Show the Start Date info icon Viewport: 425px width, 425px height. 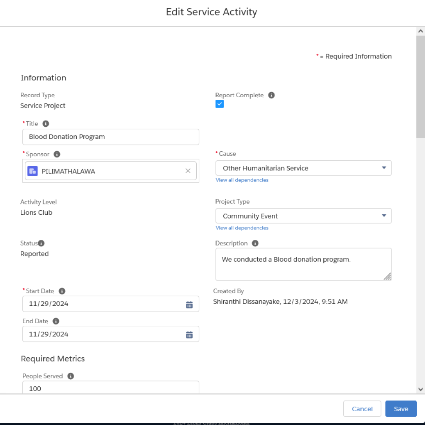pos(62,291)
